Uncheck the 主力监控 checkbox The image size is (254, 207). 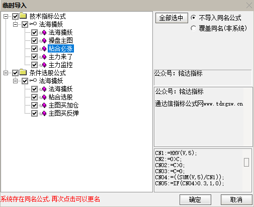(x=34, y=65)
